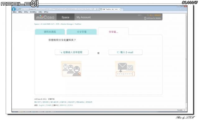Choose the 輸入 E-mail sharing button

[125, 52]
